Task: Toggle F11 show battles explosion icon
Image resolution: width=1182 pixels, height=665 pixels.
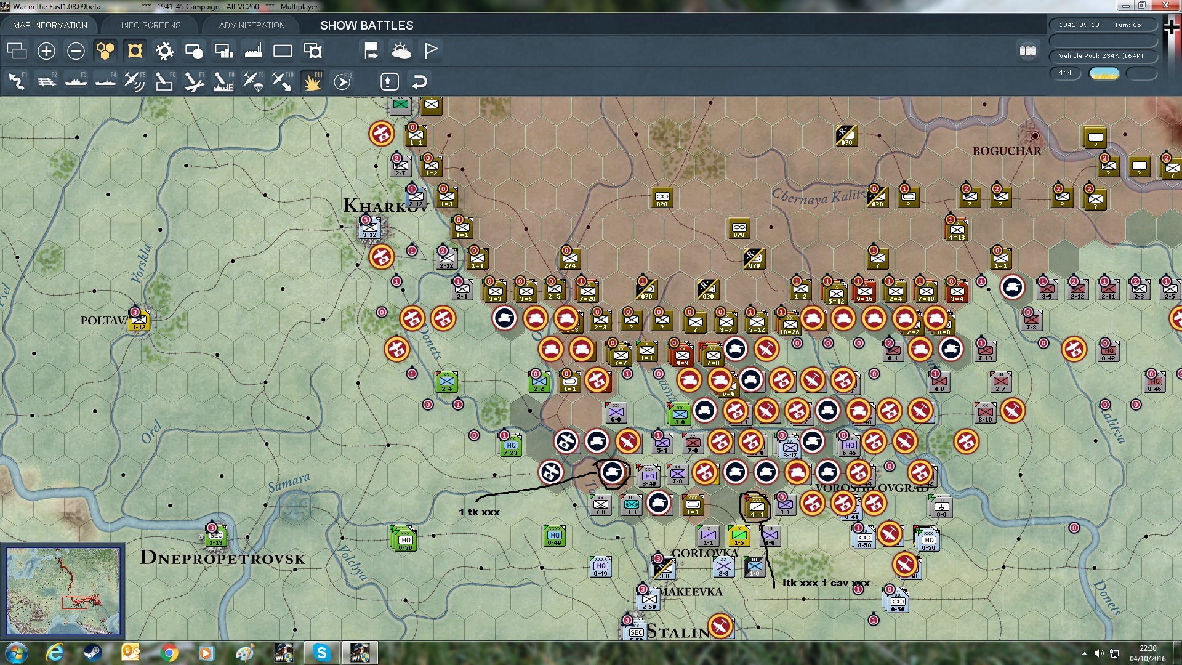Action: (x=312, y=81)
